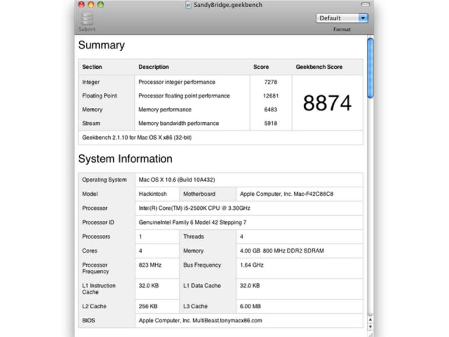Screen dimensions: 449x337
Task: Click the Floating Point row label
Action: click(x=99, y=96)
